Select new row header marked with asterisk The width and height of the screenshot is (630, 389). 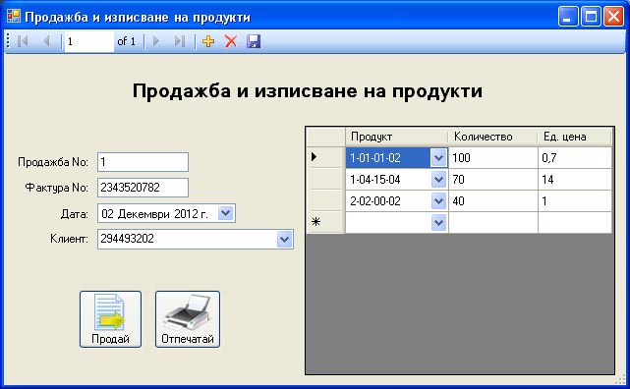click(325, 222)
